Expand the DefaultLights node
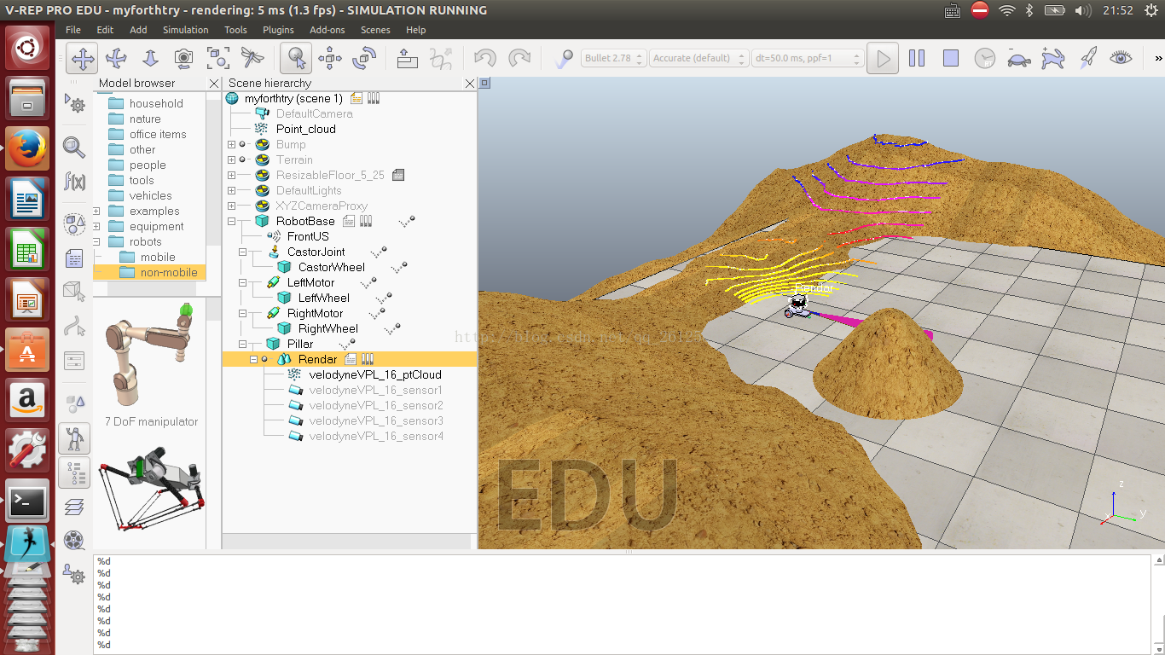Screen dimensions: 1165x655 click(231, 190)
